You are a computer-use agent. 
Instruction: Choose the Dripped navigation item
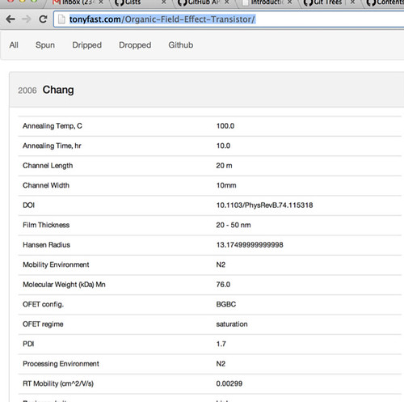point(86,45)
